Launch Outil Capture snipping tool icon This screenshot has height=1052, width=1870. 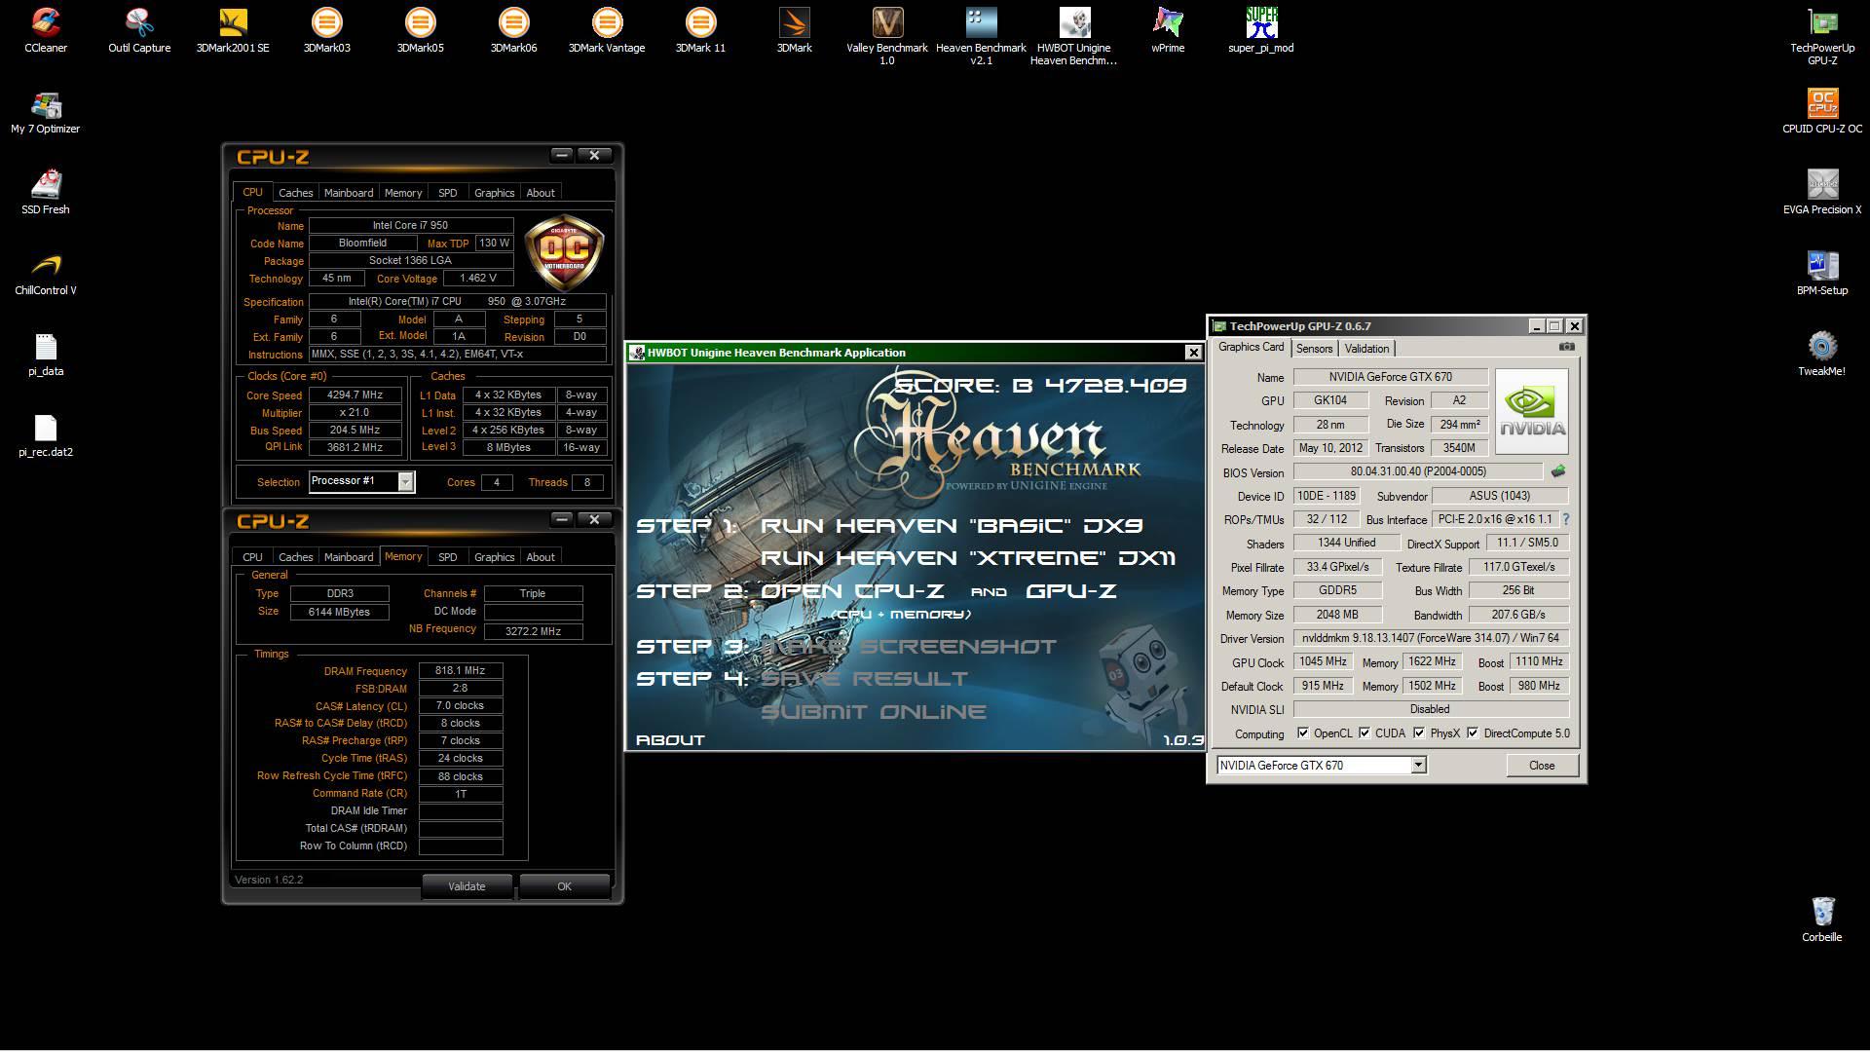pos(139,30)
